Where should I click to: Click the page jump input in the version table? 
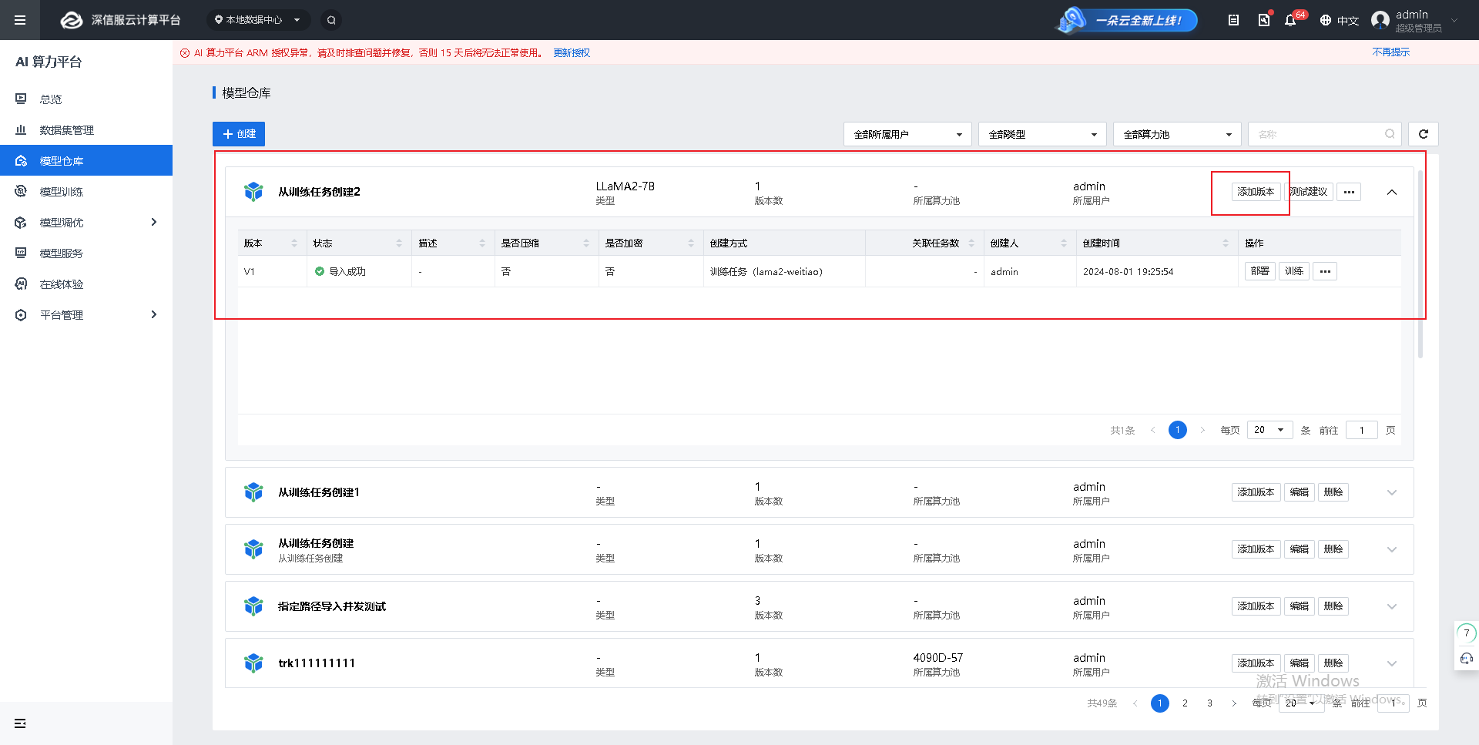(x=1362, y=430)
